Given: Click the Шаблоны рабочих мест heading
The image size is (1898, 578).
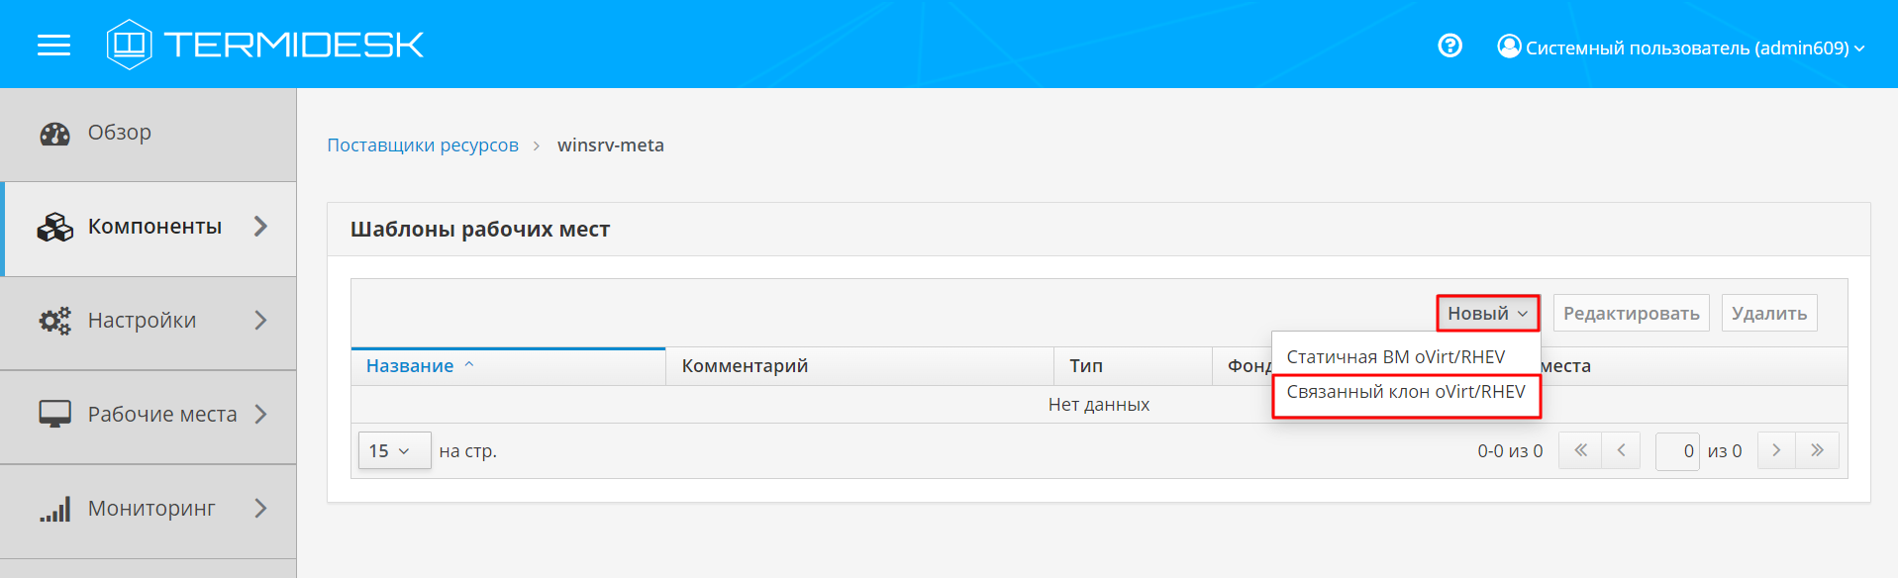Looking at the screenshot, I should coord(480,230).
